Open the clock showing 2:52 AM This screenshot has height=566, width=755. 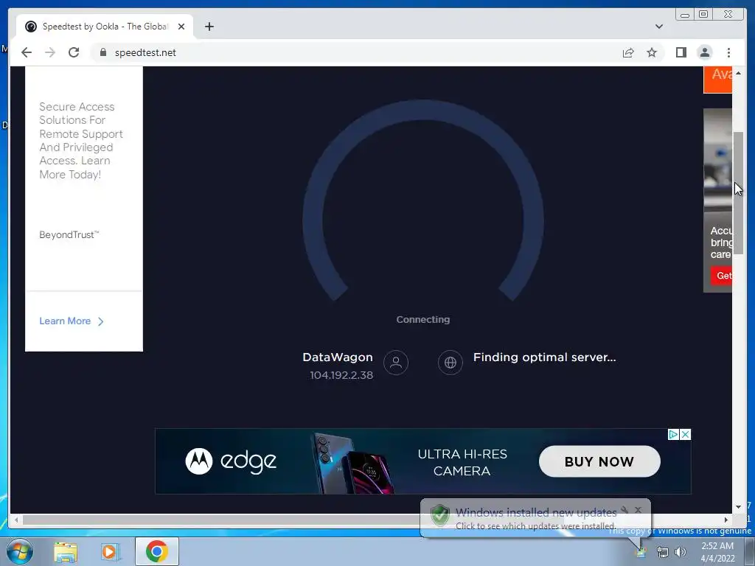717,552
